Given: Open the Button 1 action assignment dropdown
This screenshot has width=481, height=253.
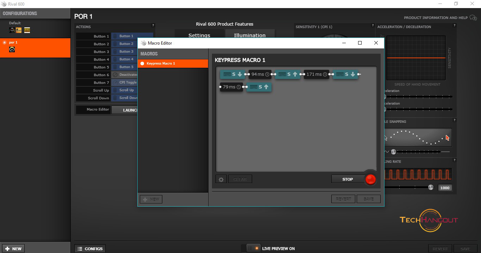Looking at the screenshot, I should click(132, 36).
